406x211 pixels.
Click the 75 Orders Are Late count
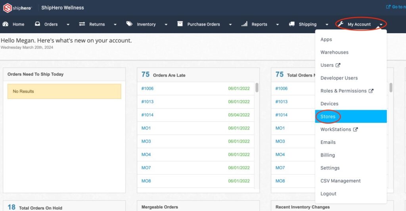pyautogui.click(x=146, y=75)
